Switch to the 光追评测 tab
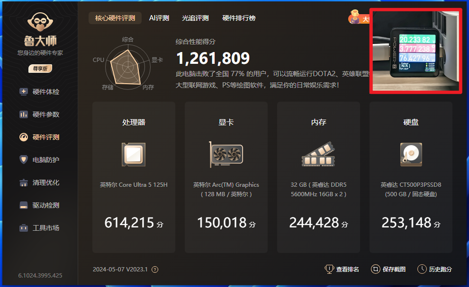The height and width of the screenshot is (287, 469). tap(195, 18)
